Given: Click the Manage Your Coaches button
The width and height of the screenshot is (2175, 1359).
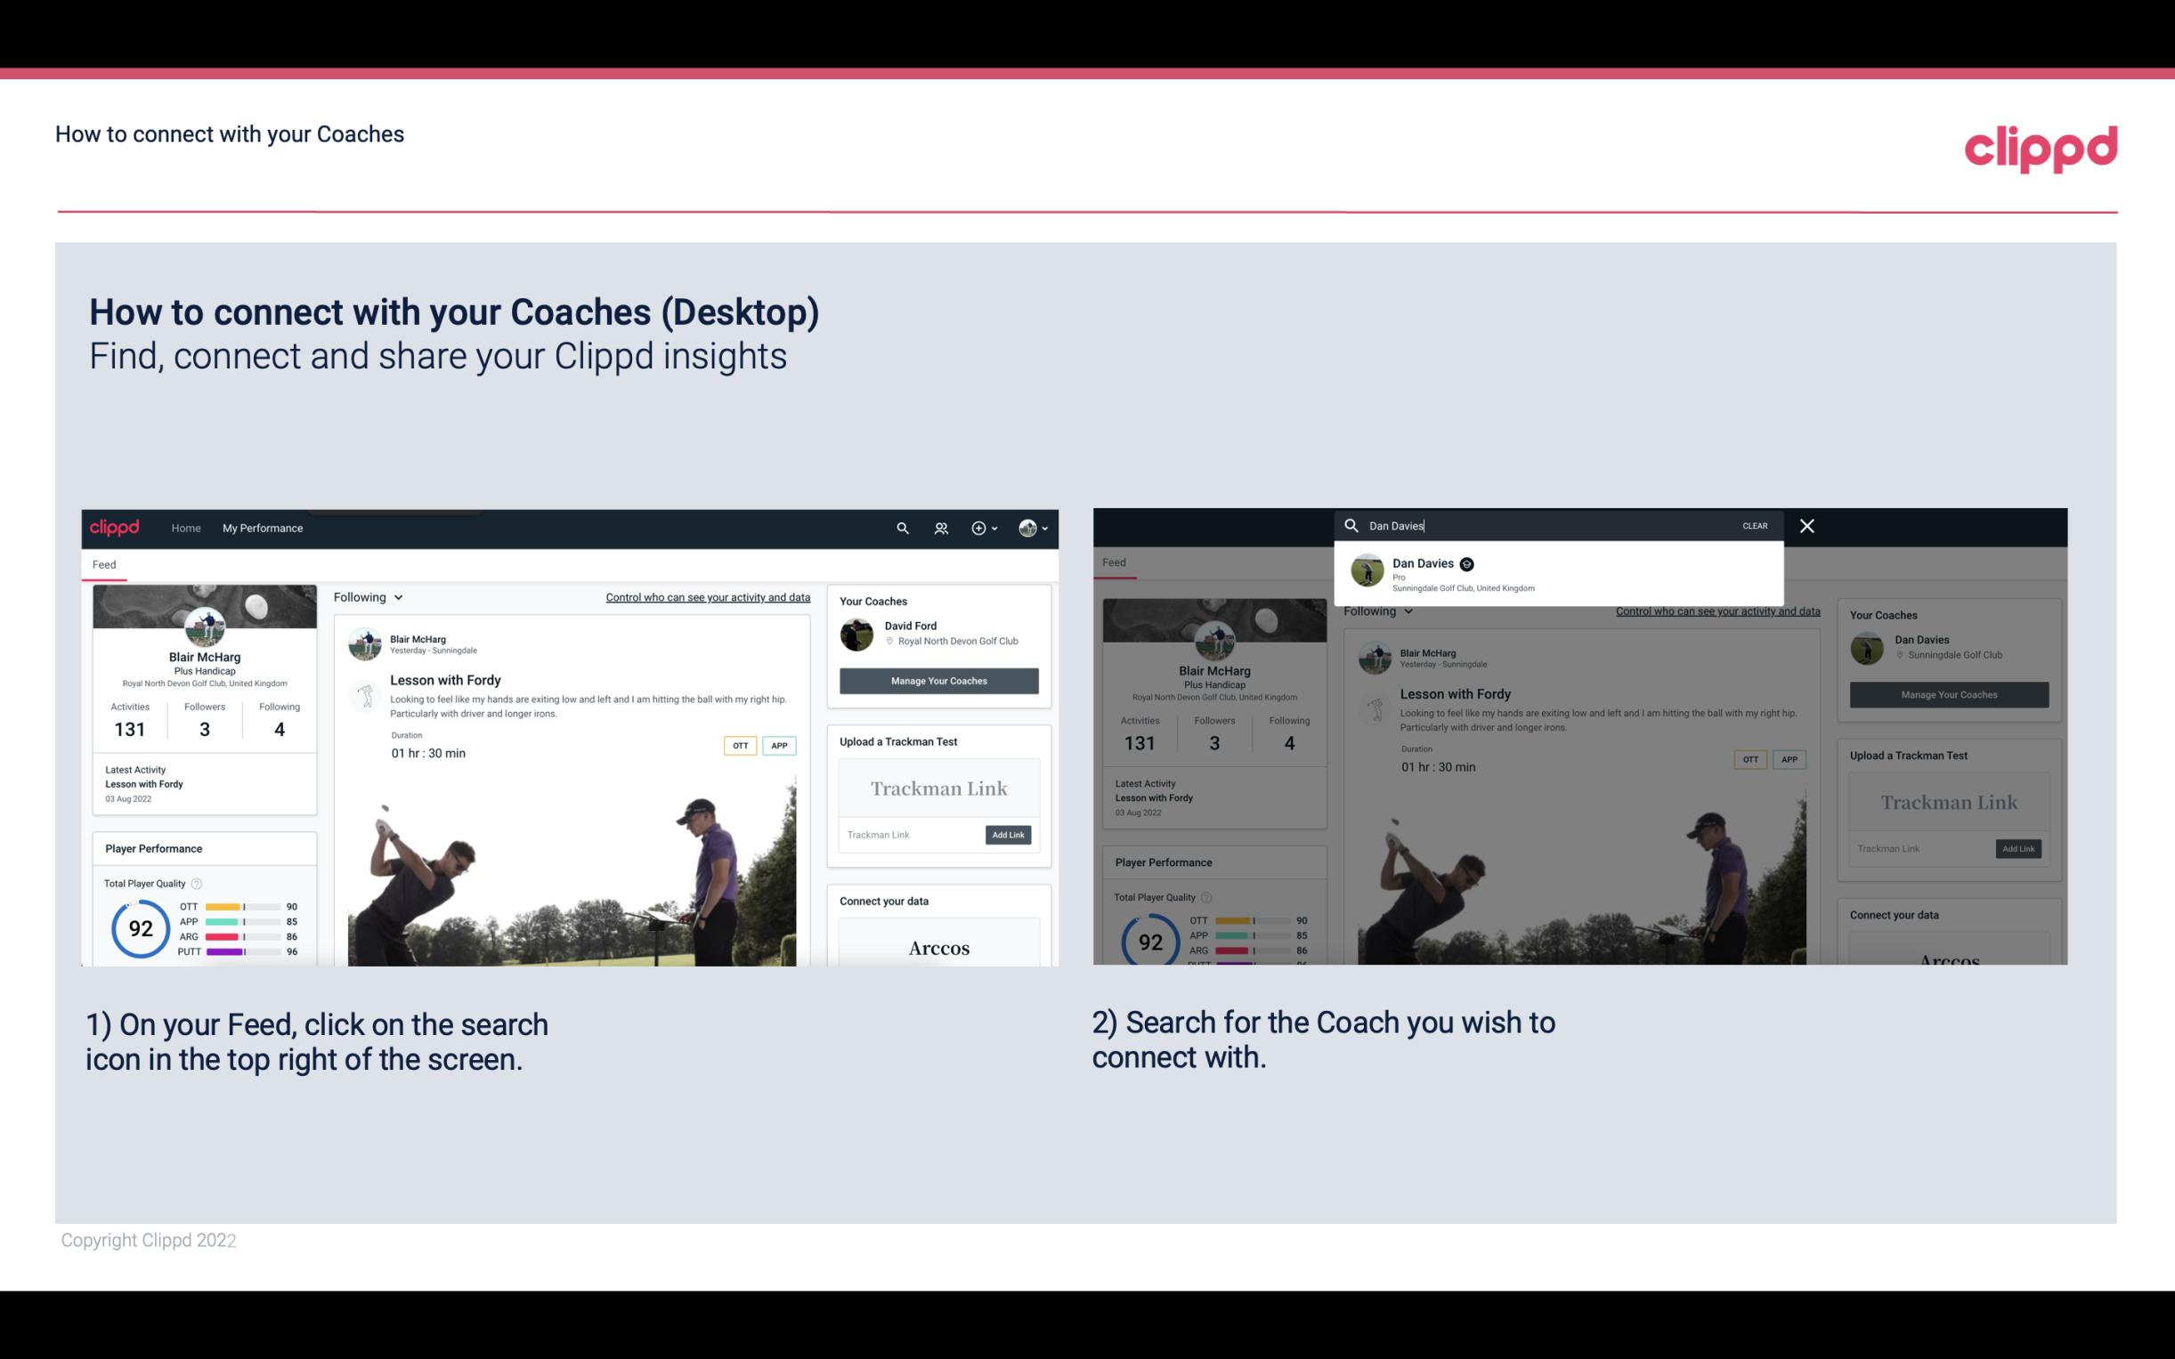Looking at the screenshot, I should click(x=938, y=678).
